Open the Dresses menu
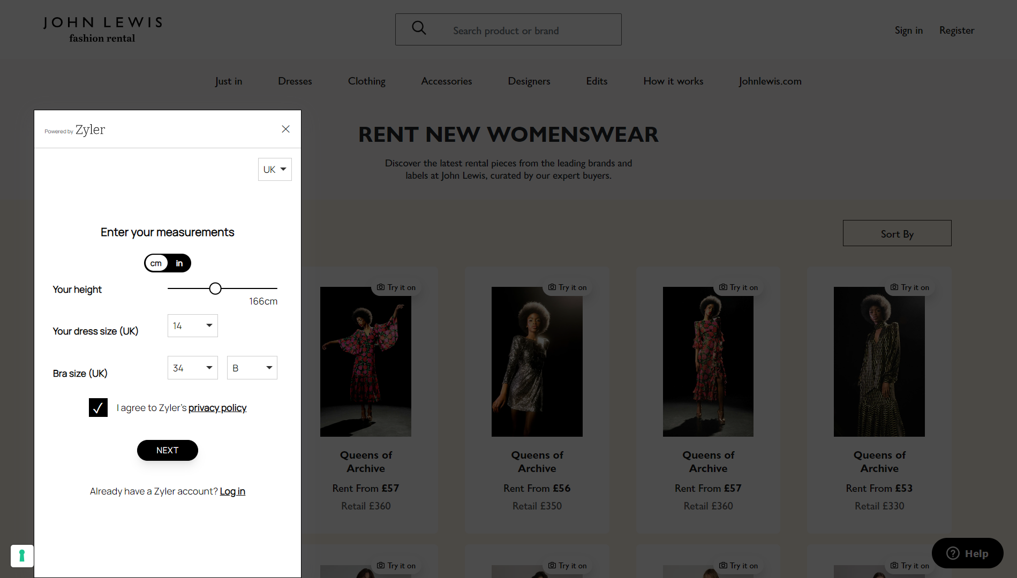This screenshot has height=578, width=1017. [295, 81]
